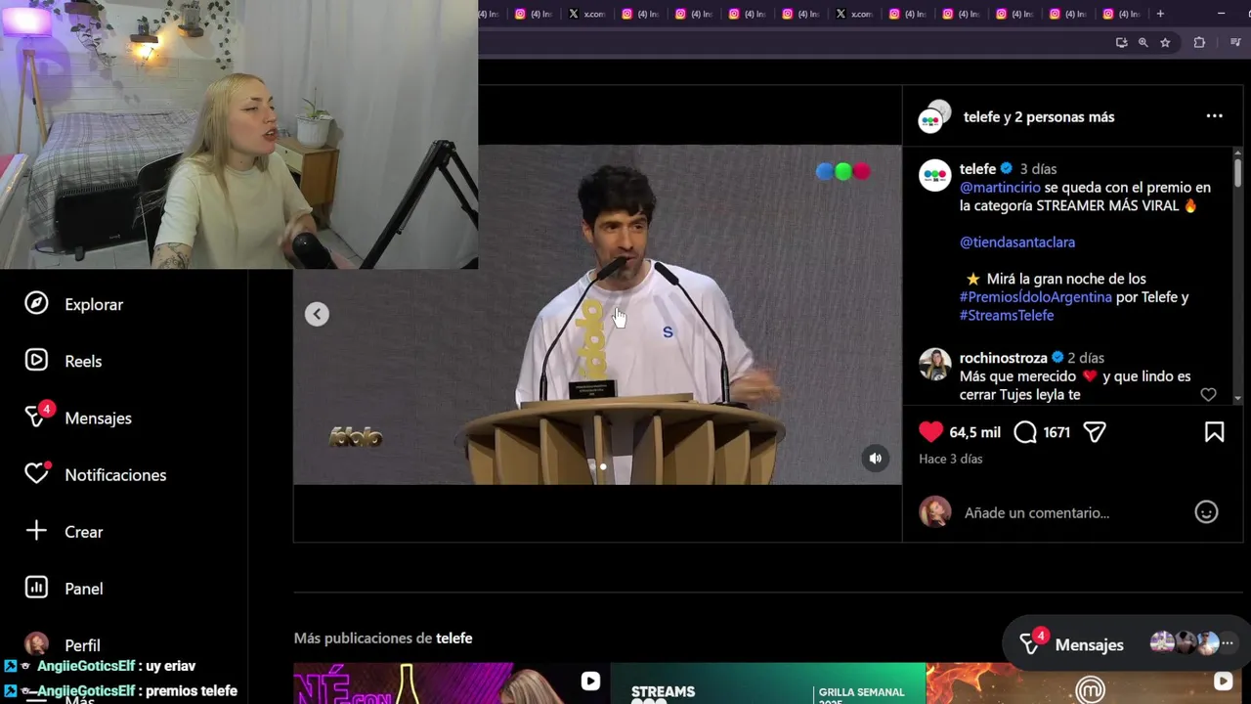Click the 1671 comments count
1251x704 pixels.
click(x=1057, y=431)
